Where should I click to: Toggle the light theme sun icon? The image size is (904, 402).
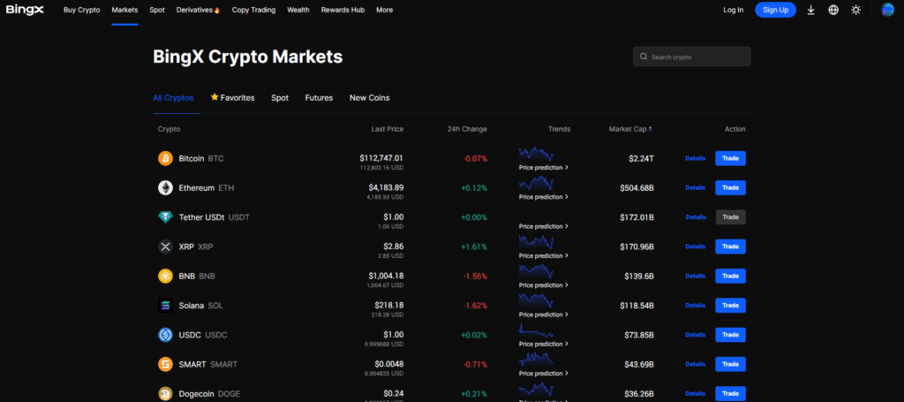[x=856, y=10]
